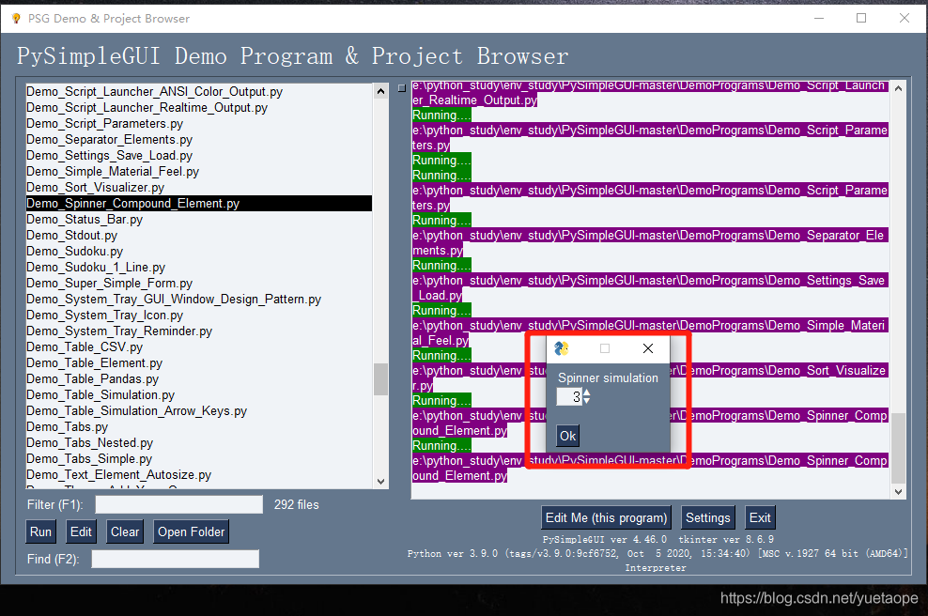The width and height of the screenshot is (928, 616).
Task: Select Demo_Super_Simple_Form.py
Action: click(x=199, y=284)
